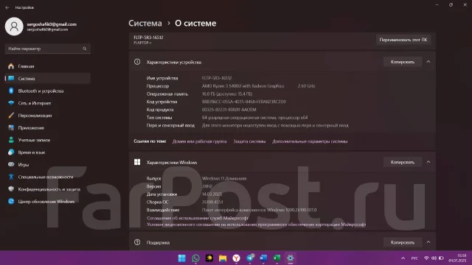Open Защита системы link
The image size is (472, 265).
[249, 141]
